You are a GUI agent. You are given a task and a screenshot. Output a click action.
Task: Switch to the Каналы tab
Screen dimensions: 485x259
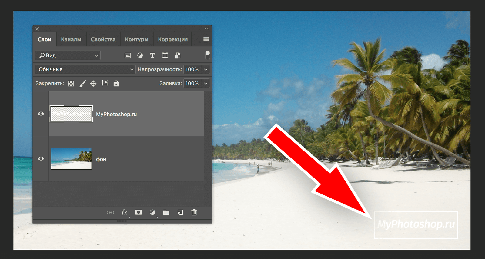click(71, 39)
